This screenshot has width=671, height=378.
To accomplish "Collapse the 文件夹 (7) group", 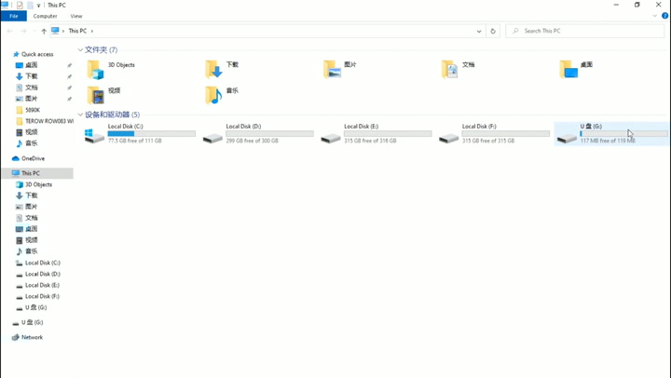I will coord(80,50).
